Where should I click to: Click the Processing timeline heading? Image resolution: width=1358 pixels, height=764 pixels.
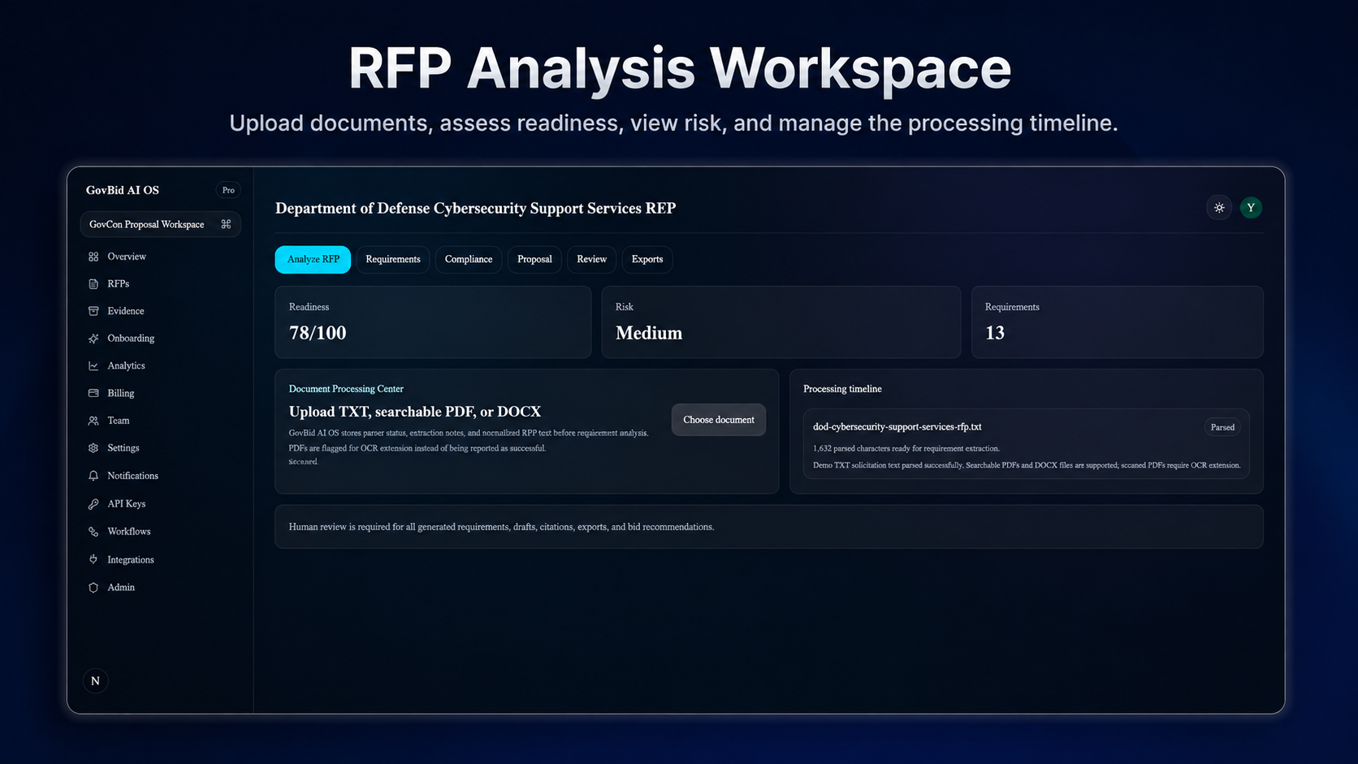point(842,389)
